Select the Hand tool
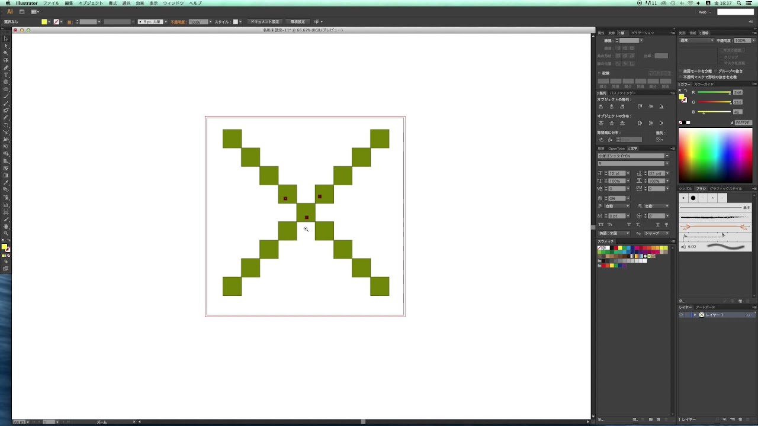The image size is (758, 426). (x=6, y=226)
